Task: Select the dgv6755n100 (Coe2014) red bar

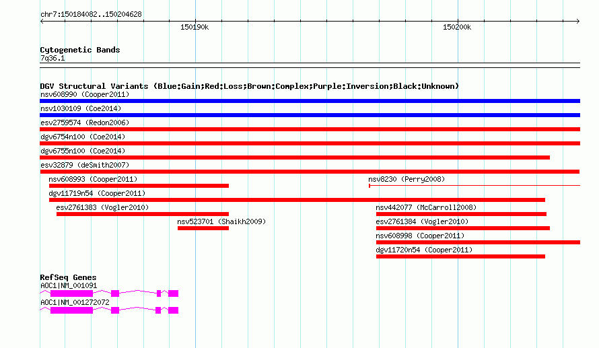Action: (295, 158)
